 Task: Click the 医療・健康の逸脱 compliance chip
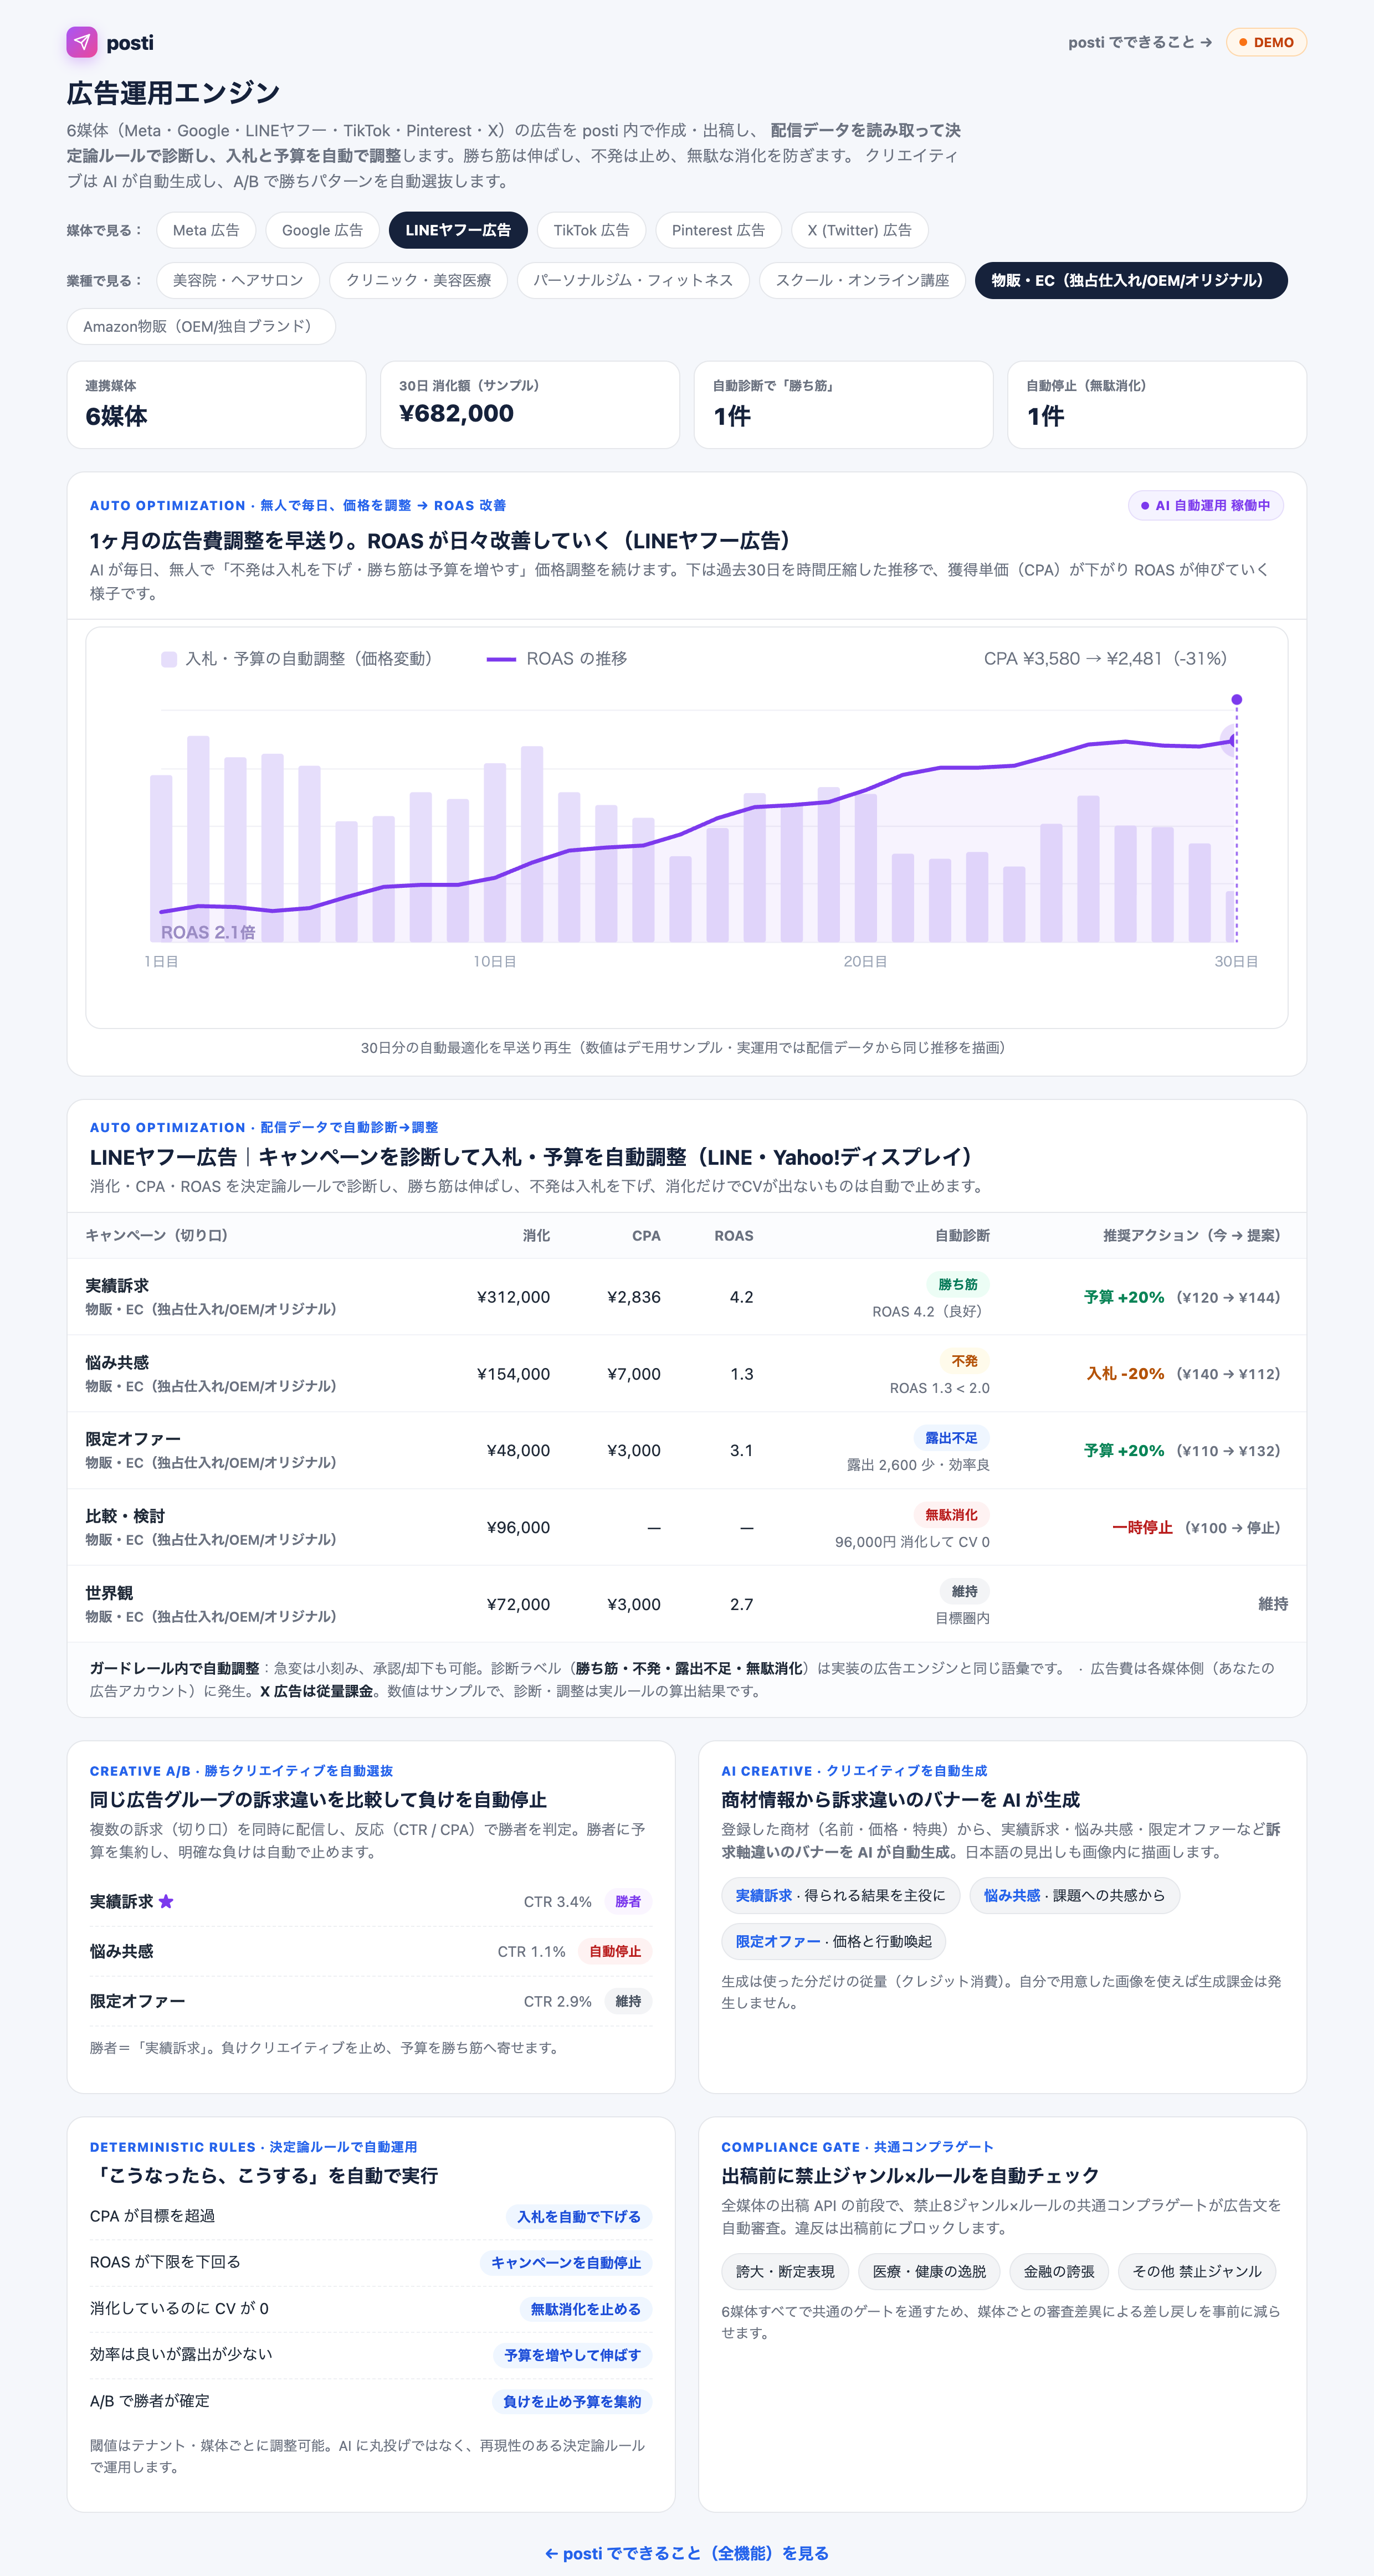pyautogui.click(x=929, y=2271)
